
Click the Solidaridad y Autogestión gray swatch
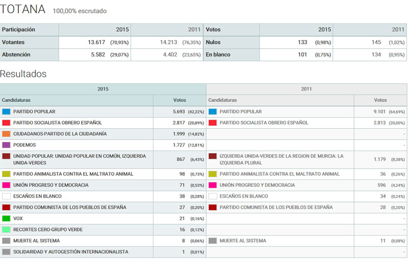click(6, 252)
